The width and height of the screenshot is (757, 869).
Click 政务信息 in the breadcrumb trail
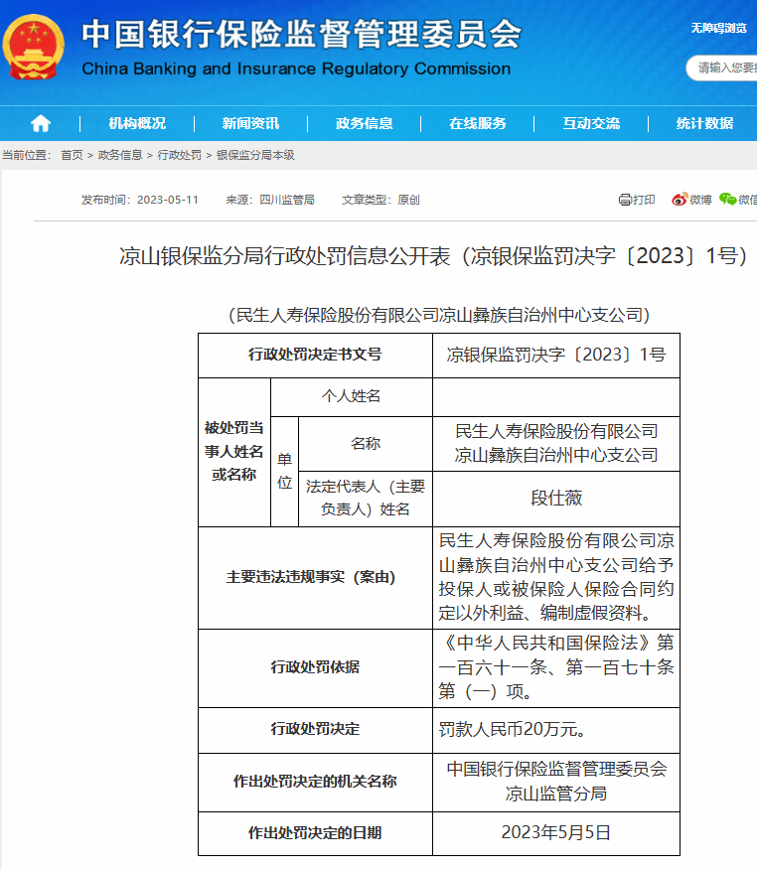120,156
